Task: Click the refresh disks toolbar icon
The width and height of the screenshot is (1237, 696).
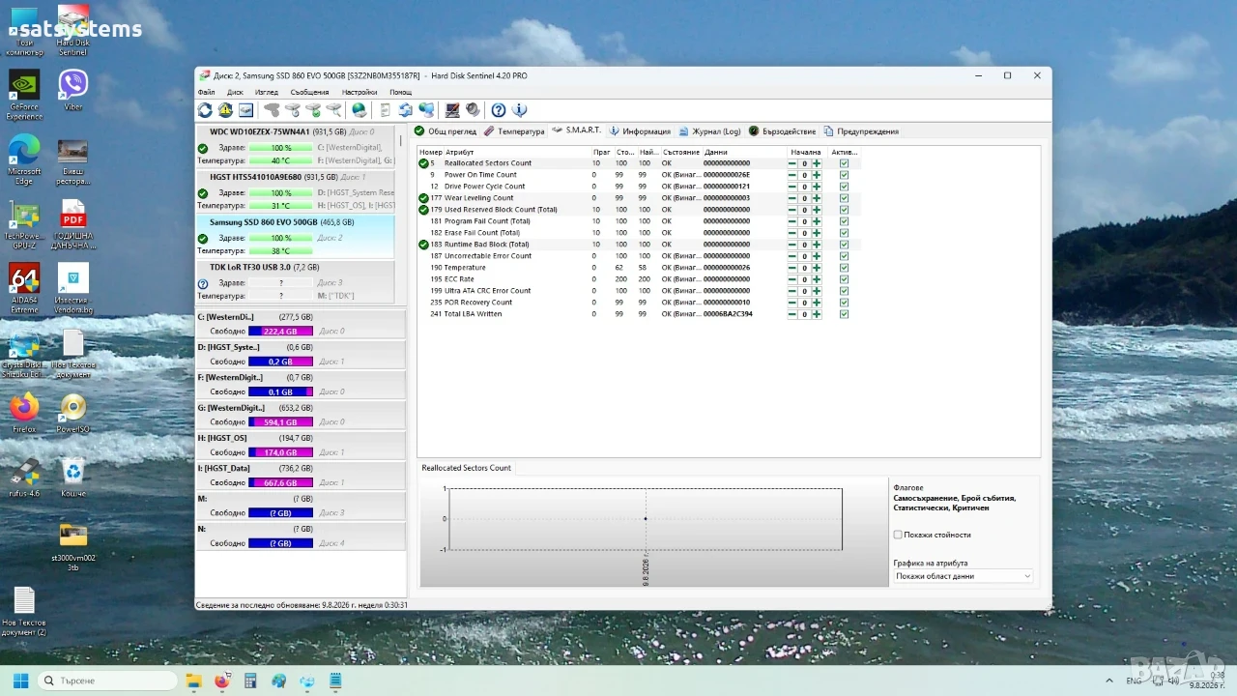Action: point(205,110)
